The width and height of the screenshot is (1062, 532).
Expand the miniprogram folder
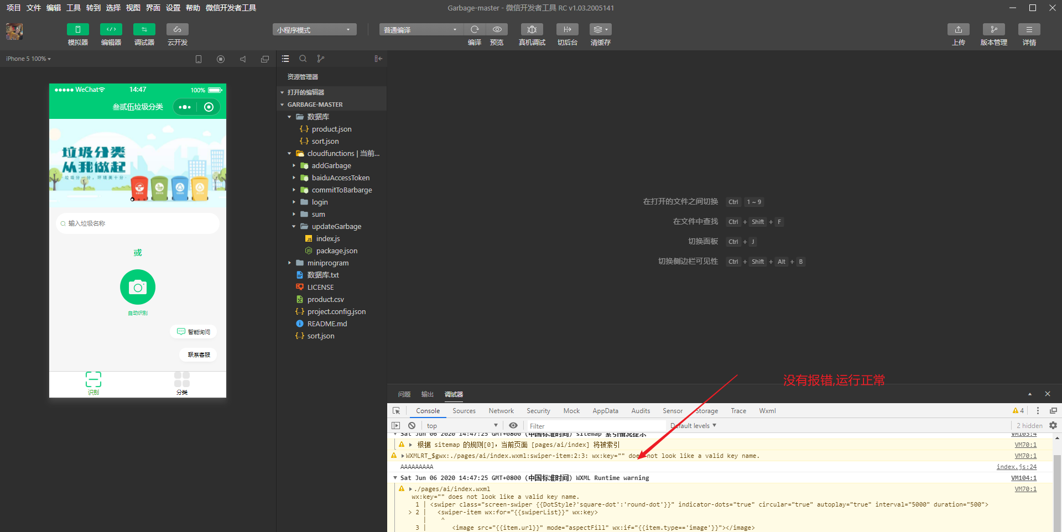[289, 263]
